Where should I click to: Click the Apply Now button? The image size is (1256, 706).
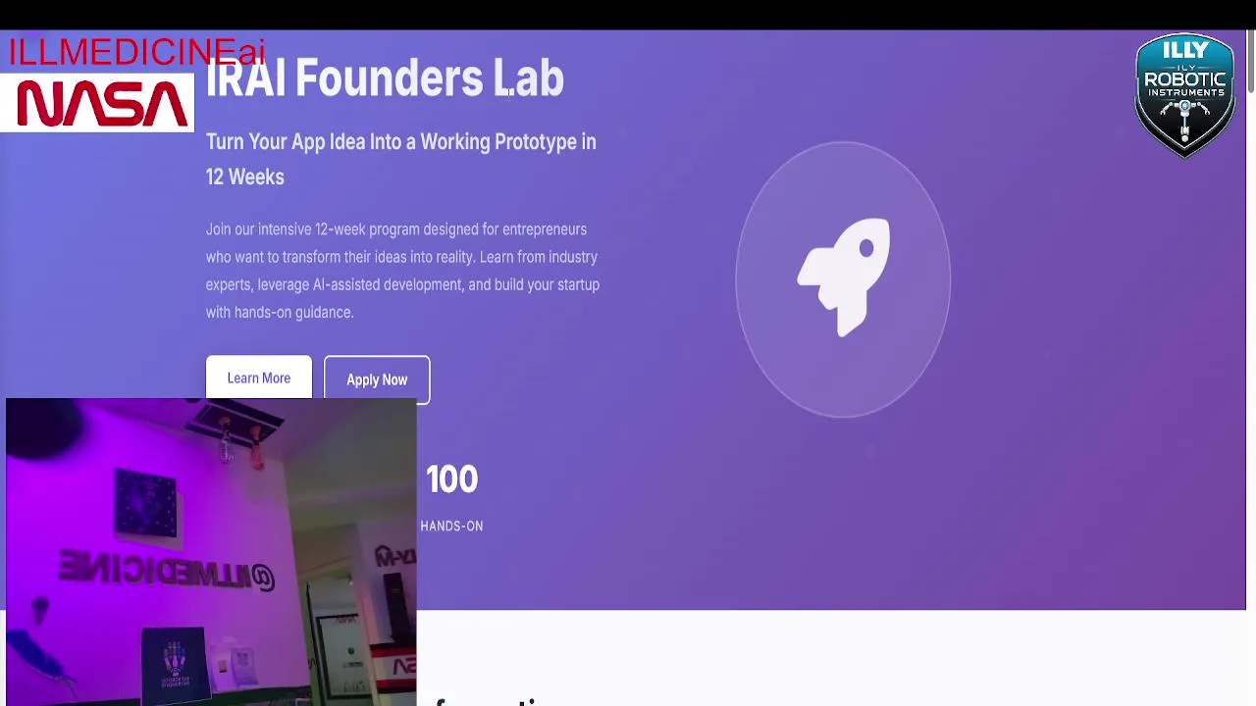tap(377, 379)
